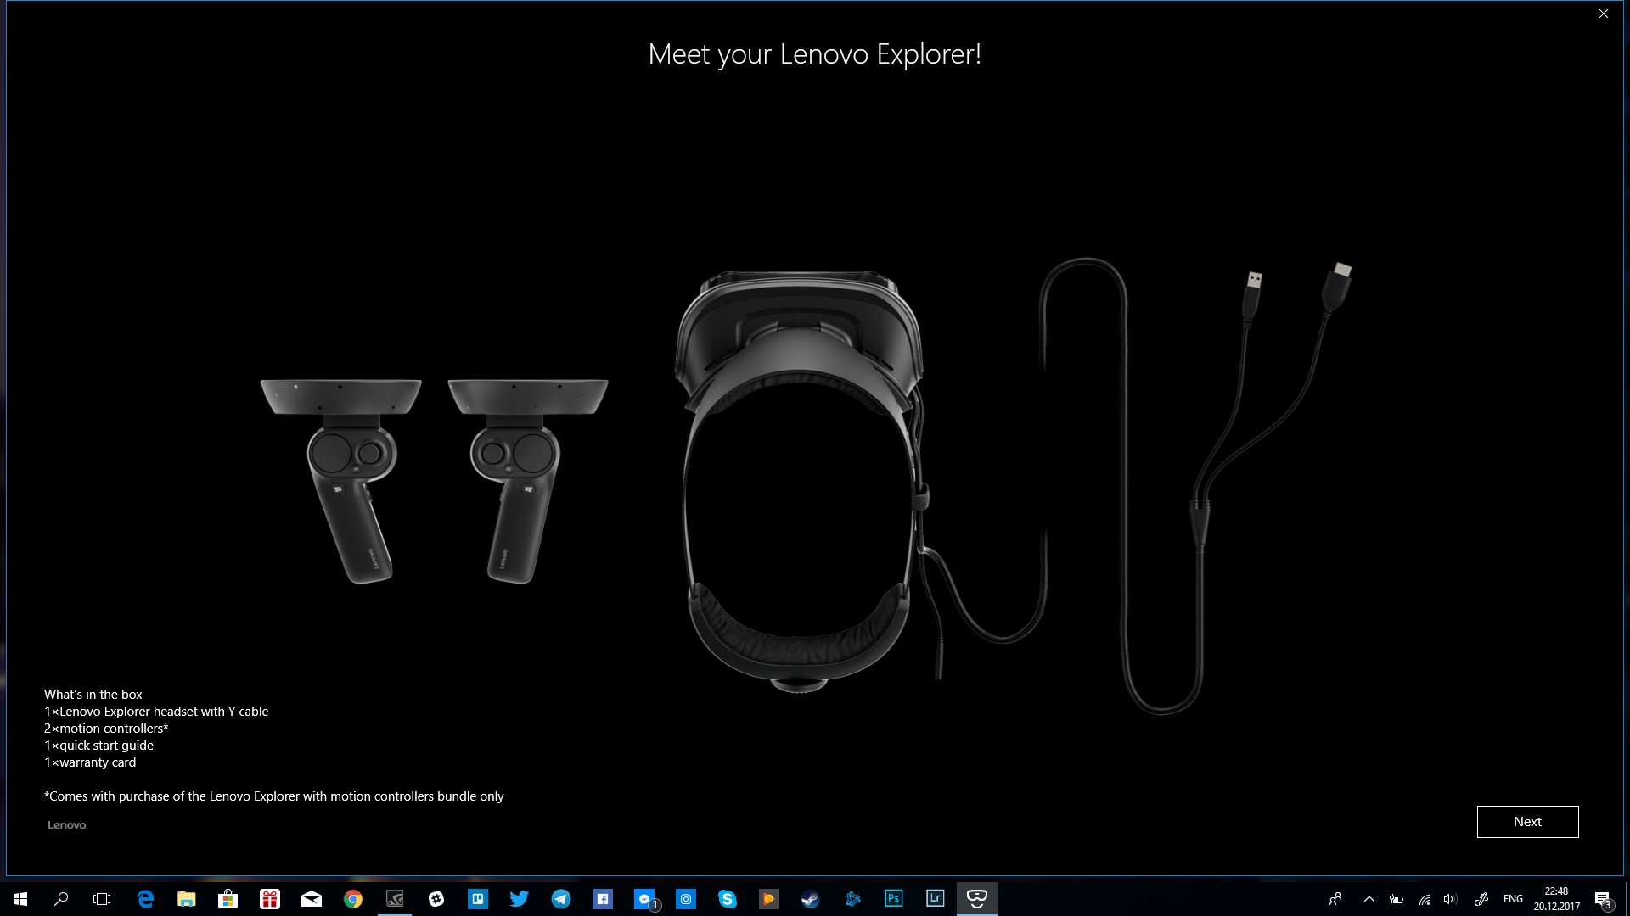Screen dimensions: 1630x916
Task: Open the red gift box app in taskbar
Action: coord(270,898)
